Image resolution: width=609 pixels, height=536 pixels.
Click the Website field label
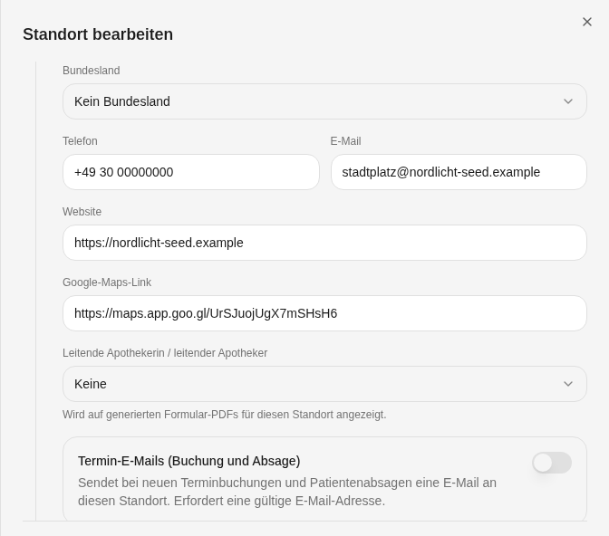pyautogui.click(x=82, y=212)
